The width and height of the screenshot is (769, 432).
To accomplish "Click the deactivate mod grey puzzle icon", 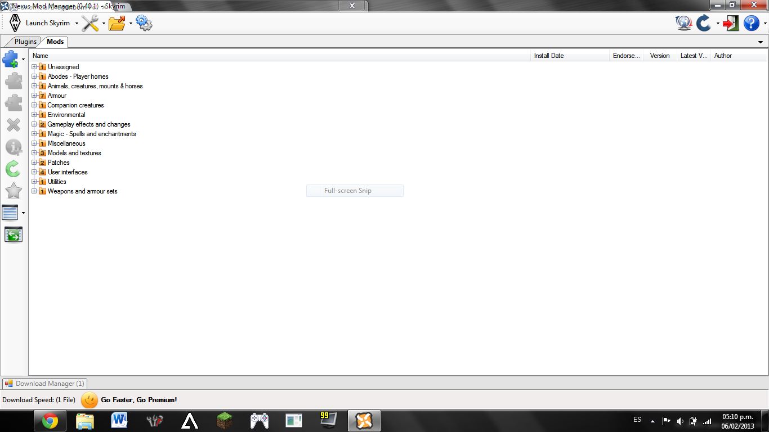I will click(x=13, y=103).
